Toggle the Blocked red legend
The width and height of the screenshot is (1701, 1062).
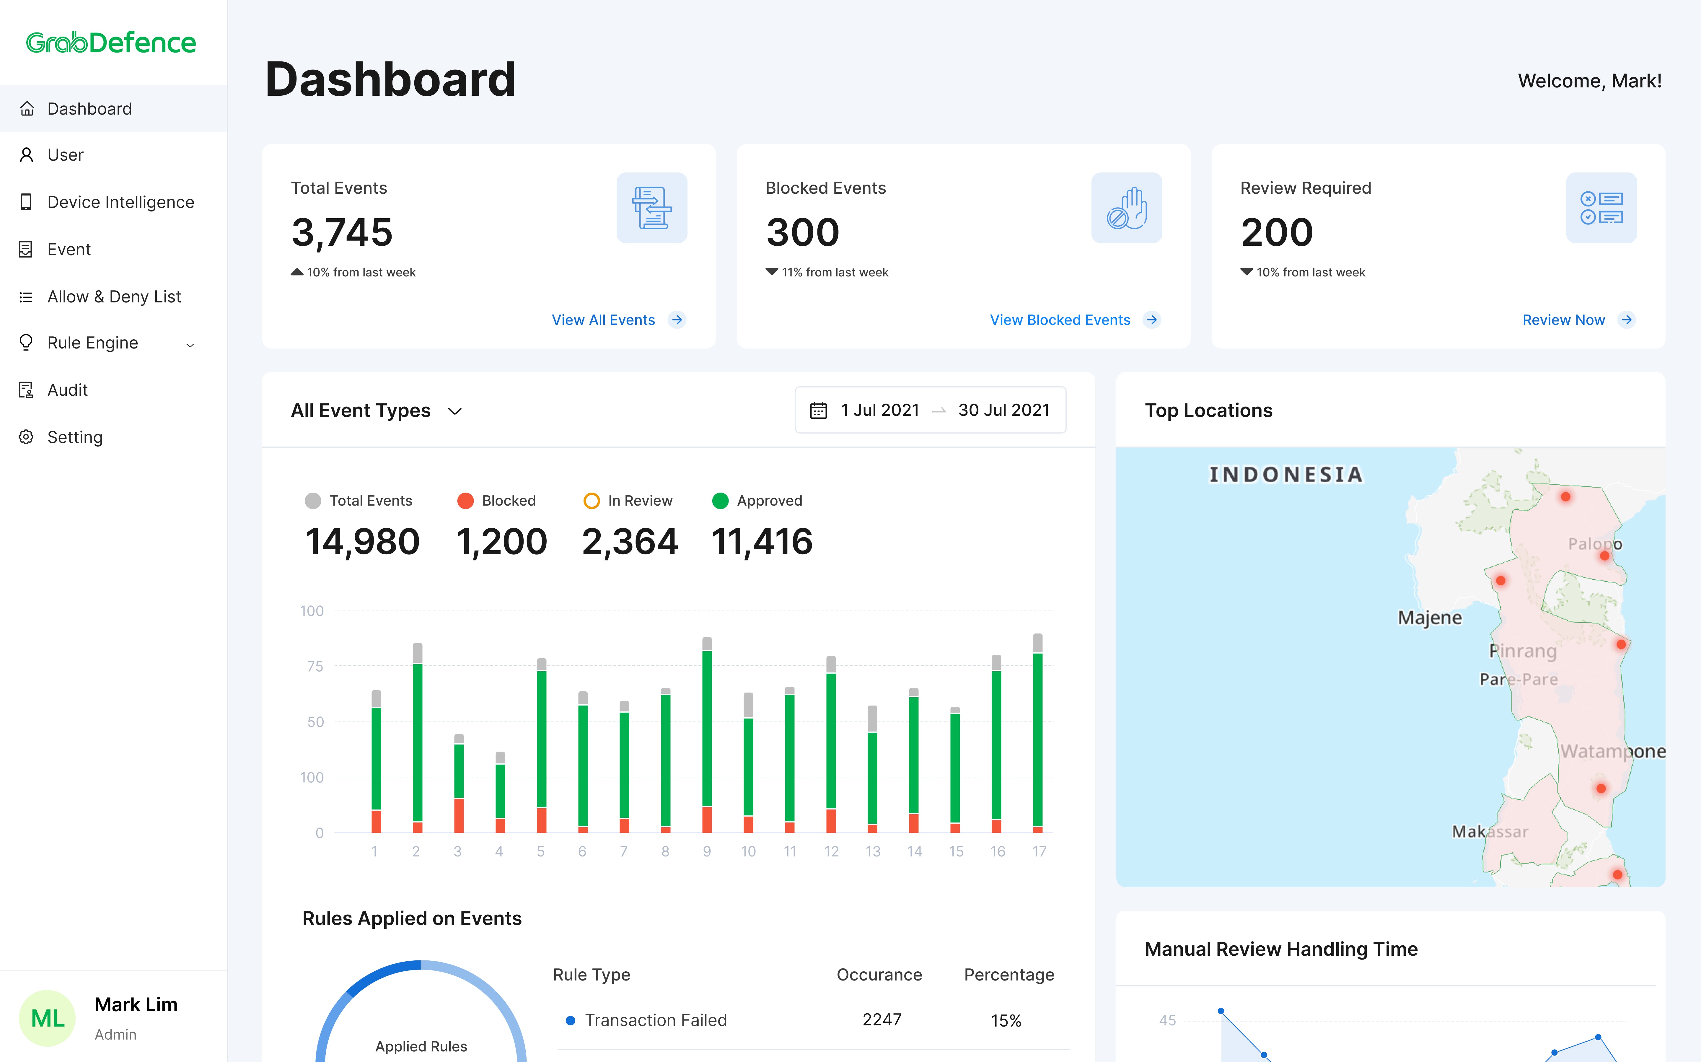coord(496,501)
